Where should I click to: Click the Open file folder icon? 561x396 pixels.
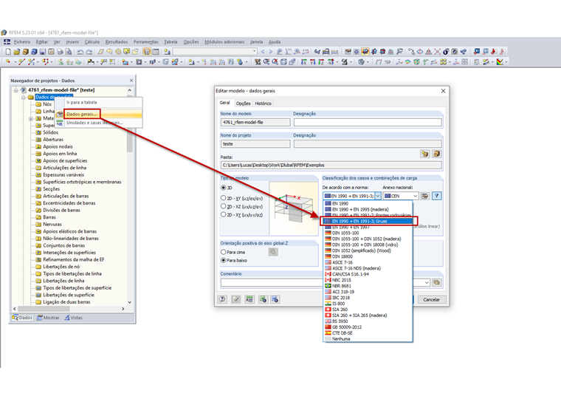tap(16, 52)
